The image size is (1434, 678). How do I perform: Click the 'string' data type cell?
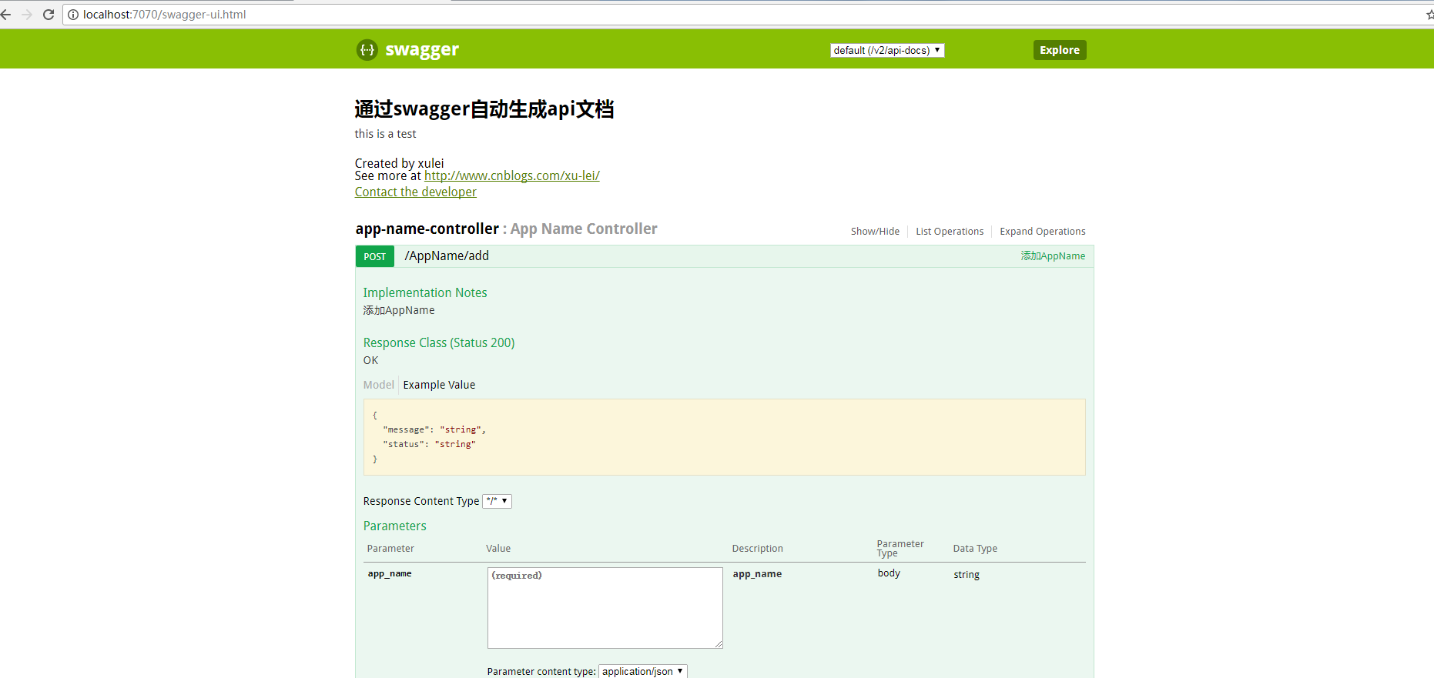967,575
